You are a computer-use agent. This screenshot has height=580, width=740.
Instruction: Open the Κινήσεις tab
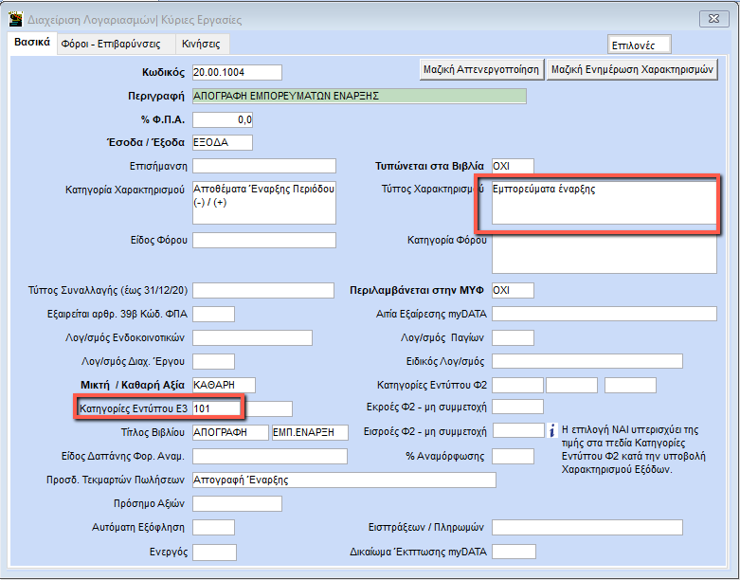201,44
